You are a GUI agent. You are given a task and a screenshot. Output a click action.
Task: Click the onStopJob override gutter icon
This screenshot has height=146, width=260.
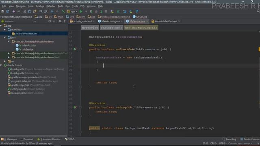click(x=75, y=107)
